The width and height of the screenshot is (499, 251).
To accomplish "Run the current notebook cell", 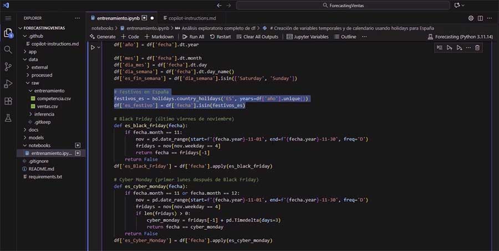I will [93, 48].
